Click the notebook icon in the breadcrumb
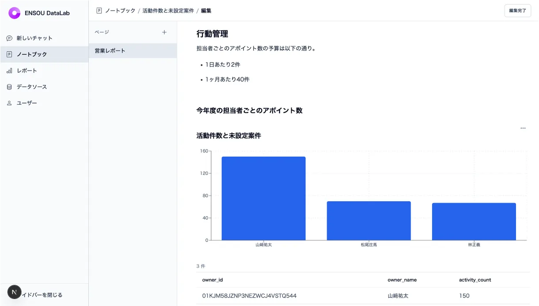The width and height of the screenshot is (539, 306). point(98,10)
